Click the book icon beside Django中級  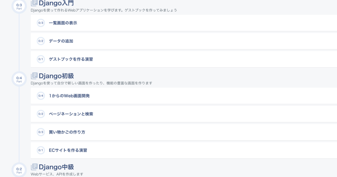34,167
